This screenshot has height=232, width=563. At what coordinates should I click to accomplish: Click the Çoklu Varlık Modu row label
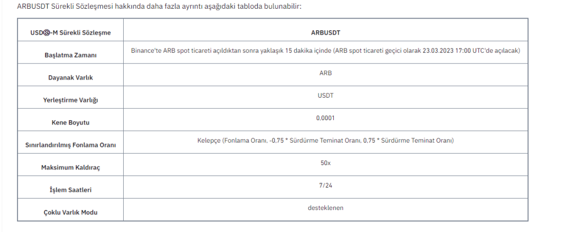[70, 212]
